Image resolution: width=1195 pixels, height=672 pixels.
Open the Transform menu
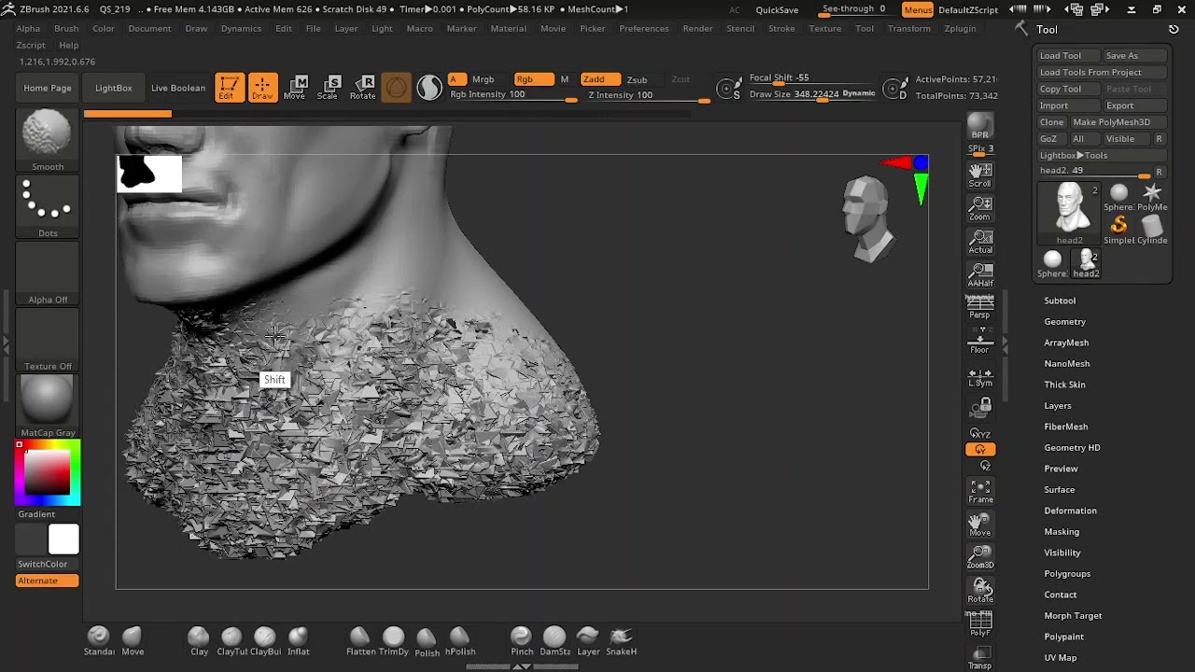[908, 28]
